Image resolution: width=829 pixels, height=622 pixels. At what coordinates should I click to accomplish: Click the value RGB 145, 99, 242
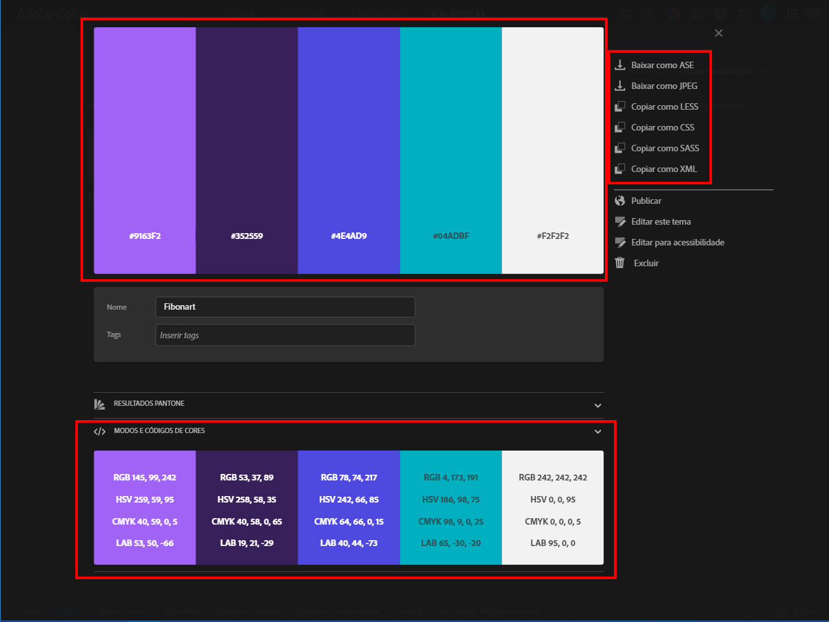145,477
